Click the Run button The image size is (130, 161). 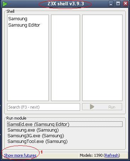pos(102,107)
